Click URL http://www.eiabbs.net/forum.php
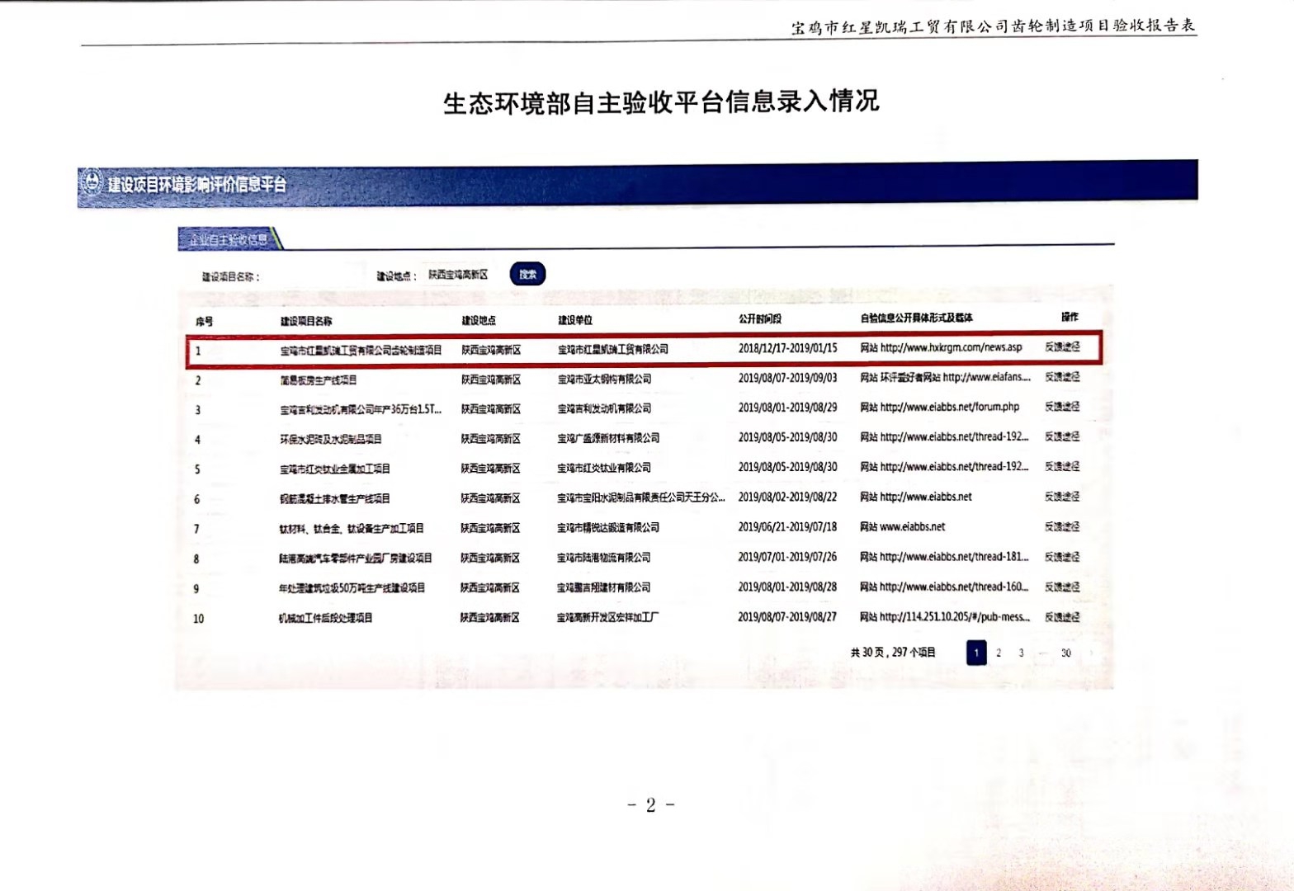 [x=950, y=407]
